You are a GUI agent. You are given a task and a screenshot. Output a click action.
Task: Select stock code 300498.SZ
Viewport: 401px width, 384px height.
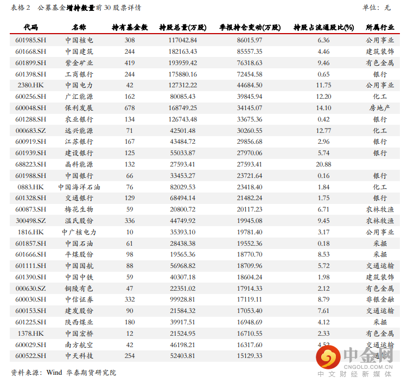(31, 221)
